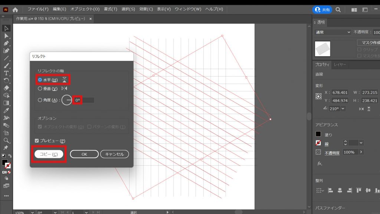Expand the 不透明度 100% arrow

click(x=361, y=152)
